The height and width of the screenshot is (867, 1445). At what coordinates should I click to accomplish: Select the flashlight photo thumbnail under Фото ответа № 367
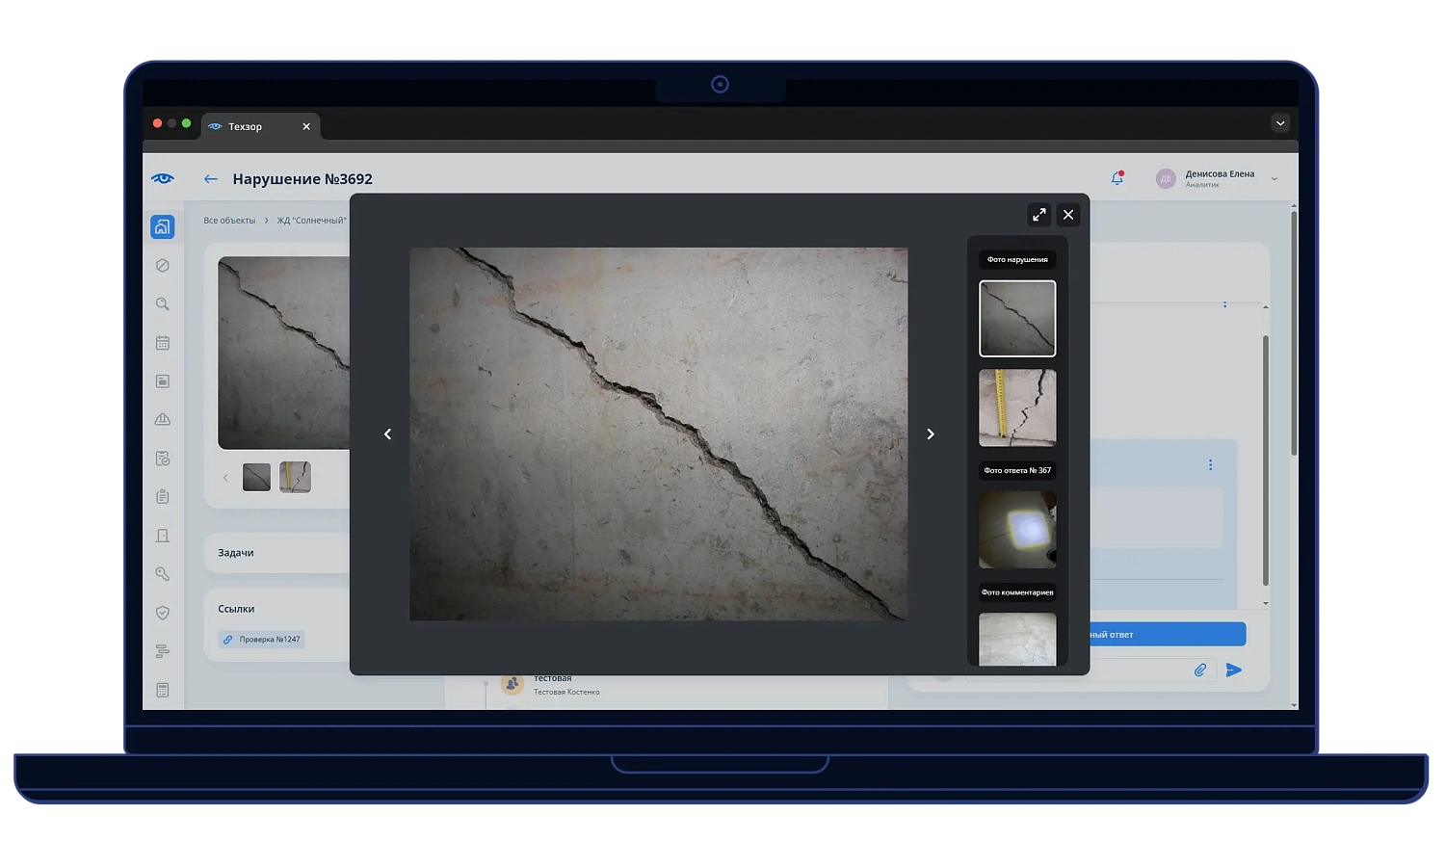point(1017,530)
